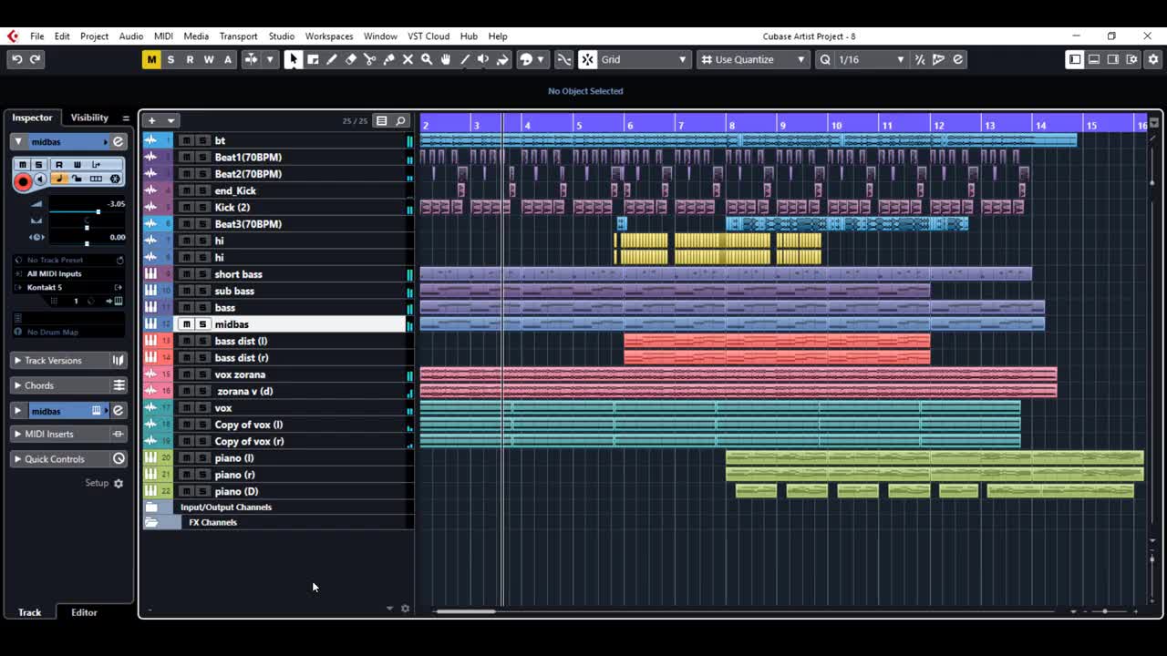Viewport: 1167px width, 656px height.
Task: Select the Draw pencil tool
Action: (x=332, y=59)
